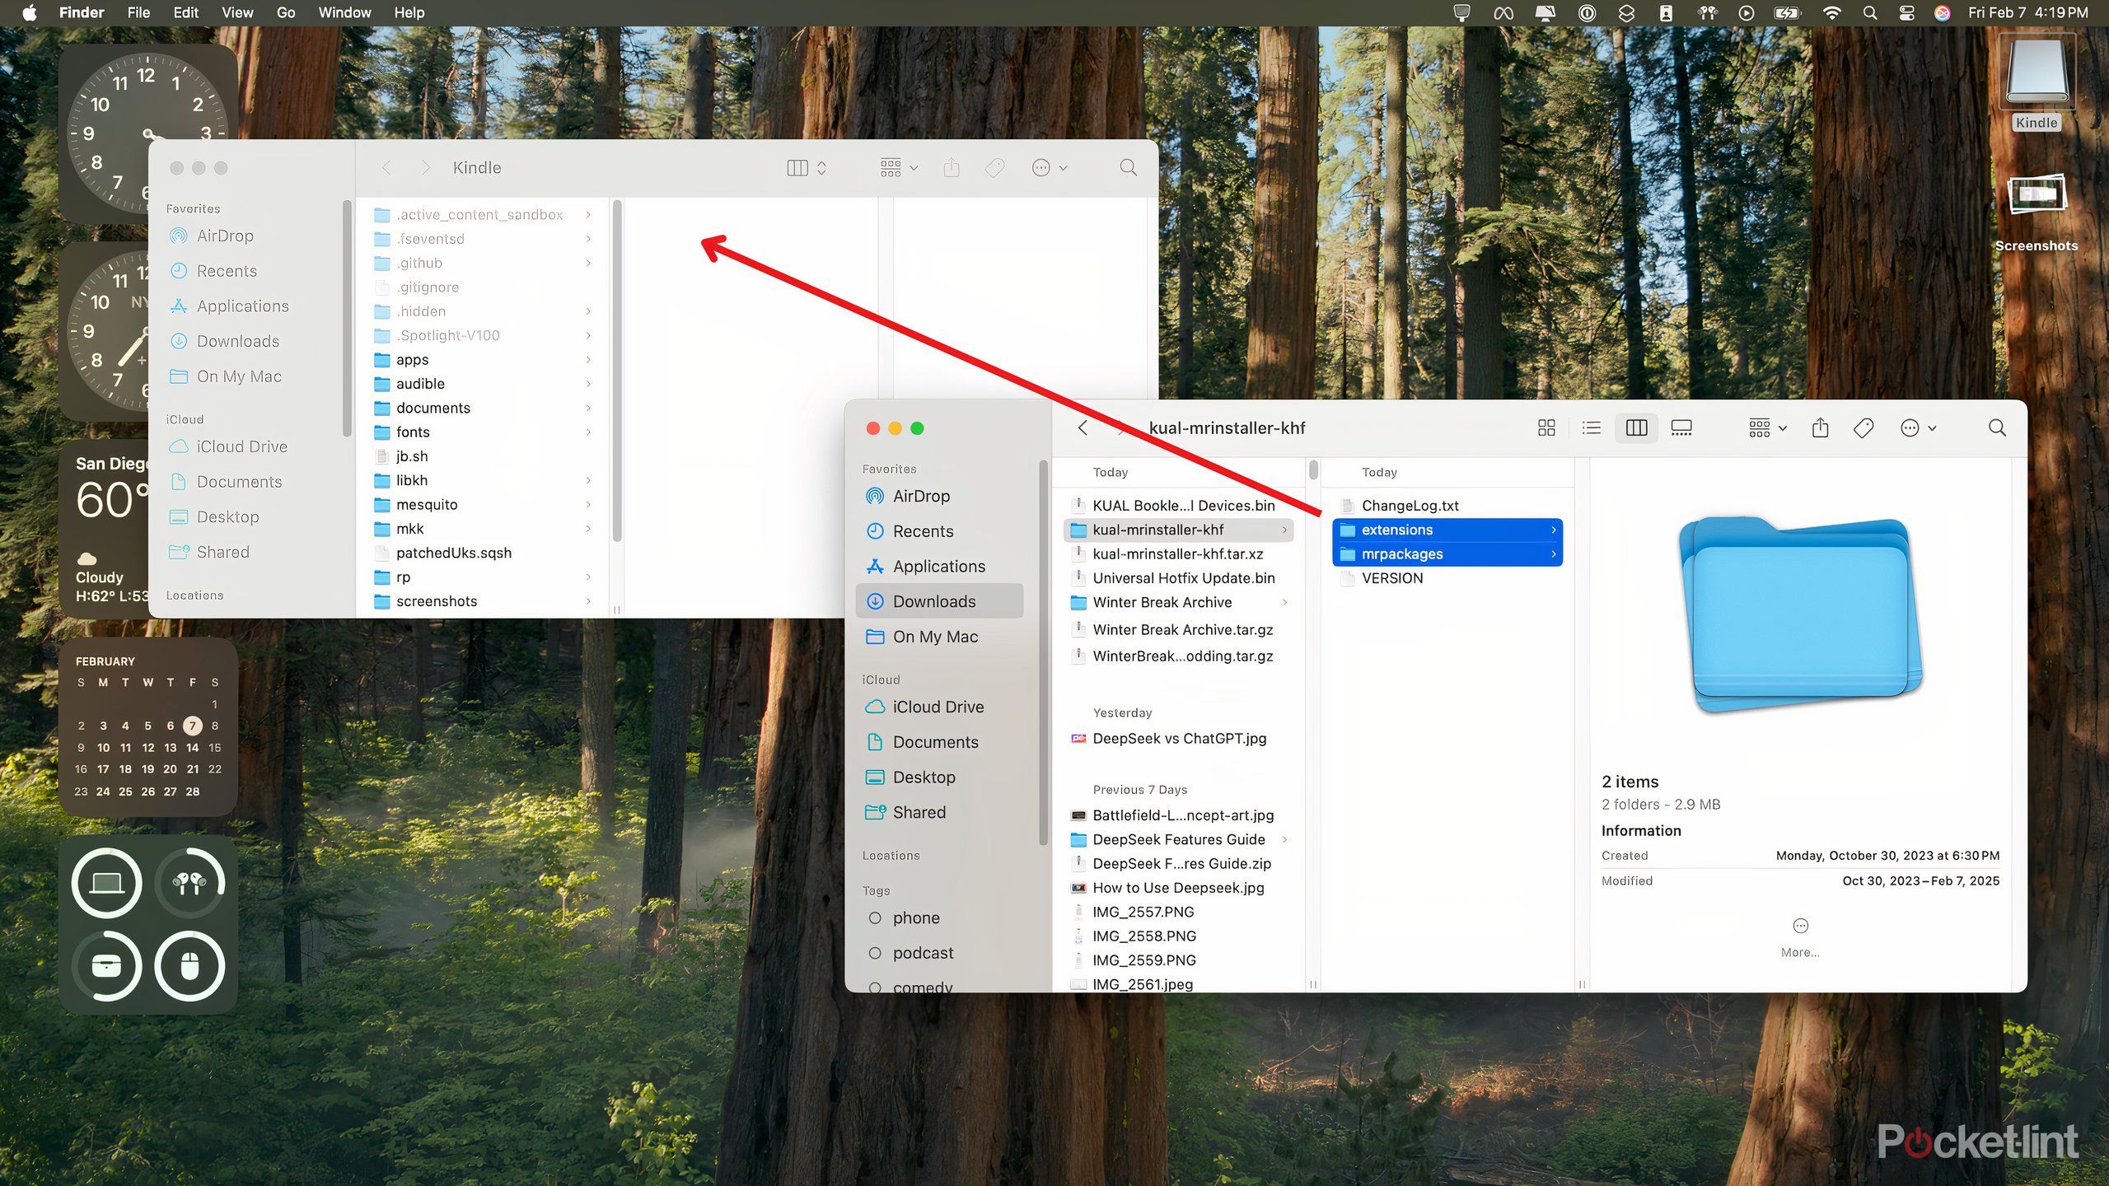Click Wi-Fi status icon in menu bar
The height and width of the screenshot is (1186, 2109).
[x=1832, y=12]
